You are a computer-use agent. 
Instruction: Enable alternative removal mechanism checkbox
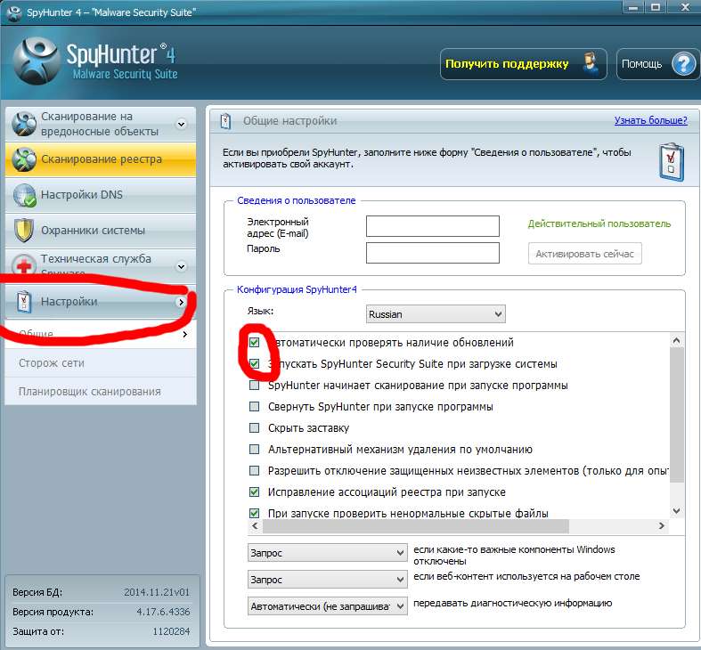coord(255,450)
